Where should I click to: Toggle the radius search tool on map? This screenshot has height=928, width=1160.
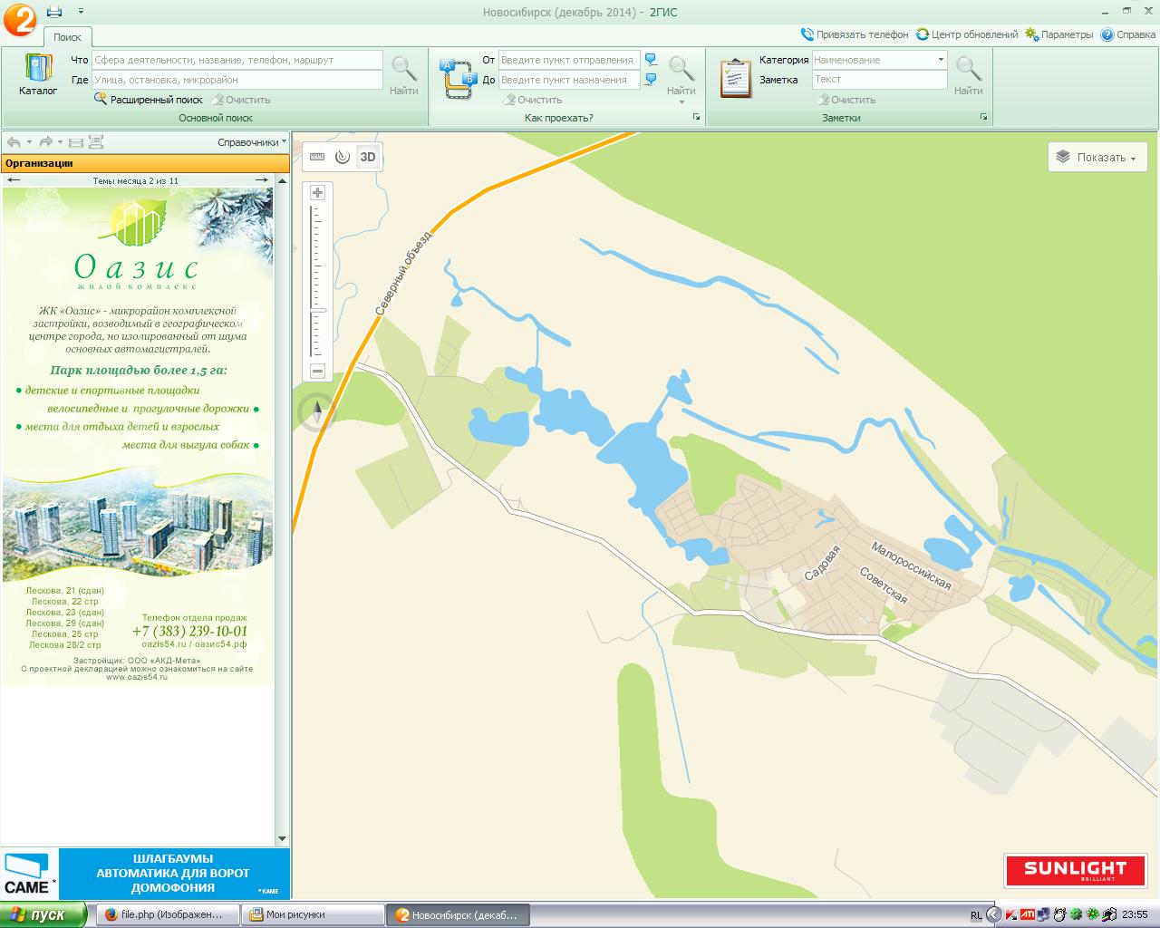342,157
